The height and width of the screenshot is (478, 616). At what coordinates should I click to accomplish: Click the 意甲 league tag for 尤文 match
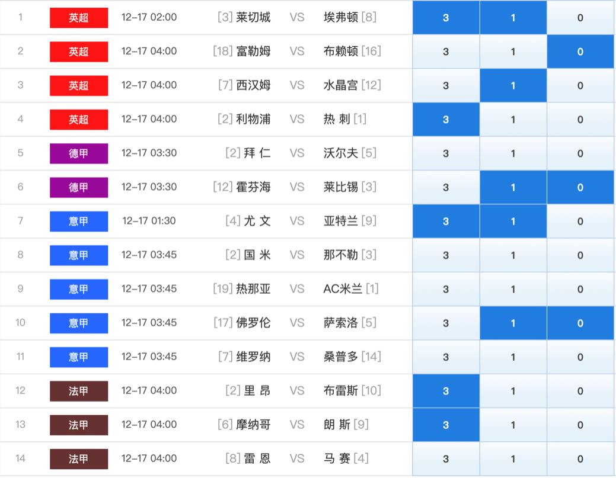[79, 222]
